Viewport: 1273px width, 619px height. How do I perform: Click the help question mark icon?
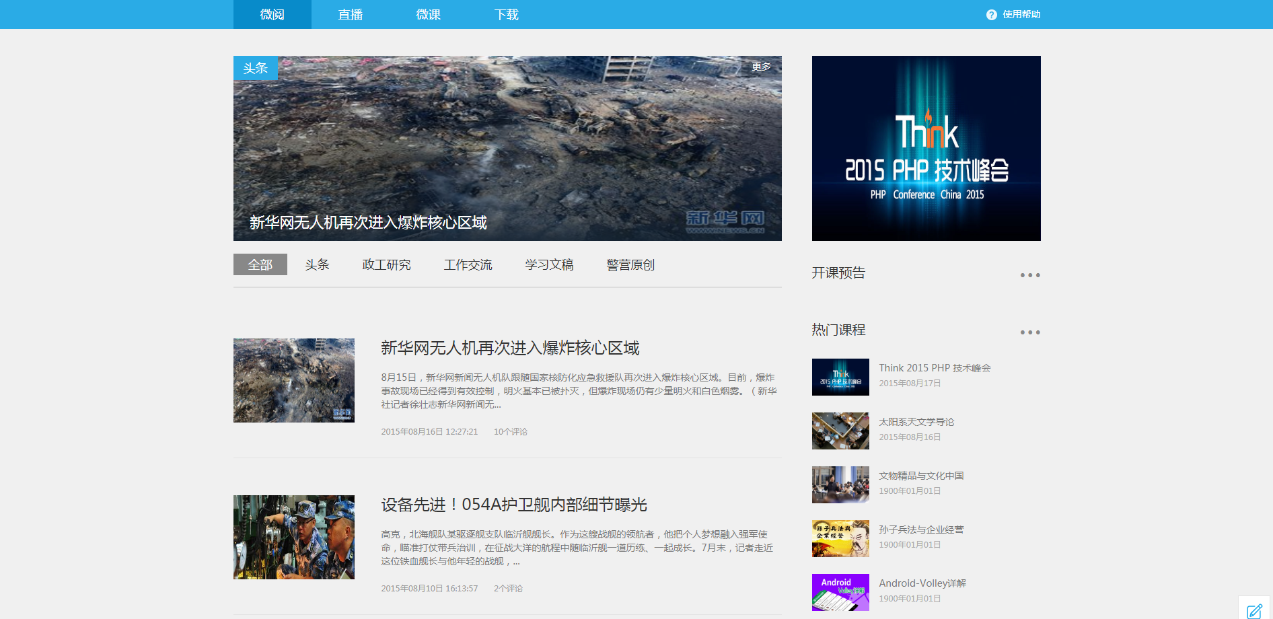[x=991, y=15]
